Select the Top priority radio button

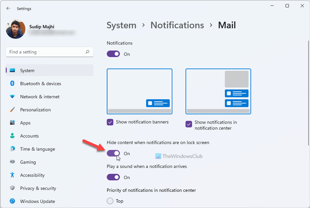(110, 201)
